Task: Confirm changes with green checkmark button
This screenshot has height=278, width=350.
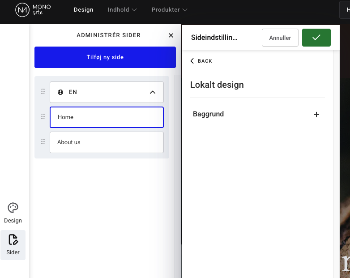Action: 316,38
